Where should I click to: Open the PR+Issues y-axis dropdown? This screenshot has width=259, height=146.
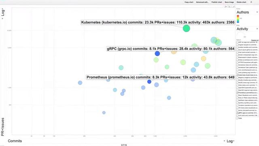pos(3,127)
